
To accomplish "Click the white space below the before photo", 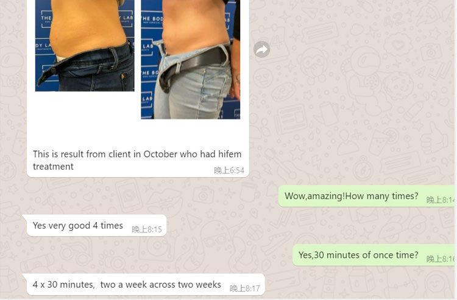I will [x=85, y=116].
